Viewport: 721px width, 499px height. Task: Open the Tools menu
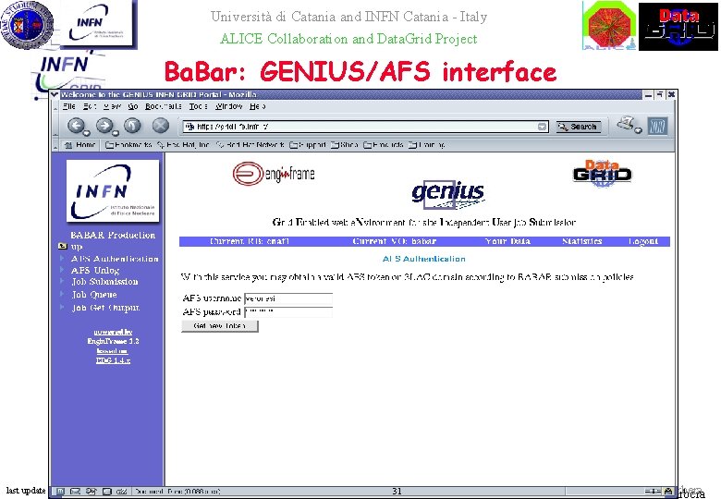tap(198, 106)
